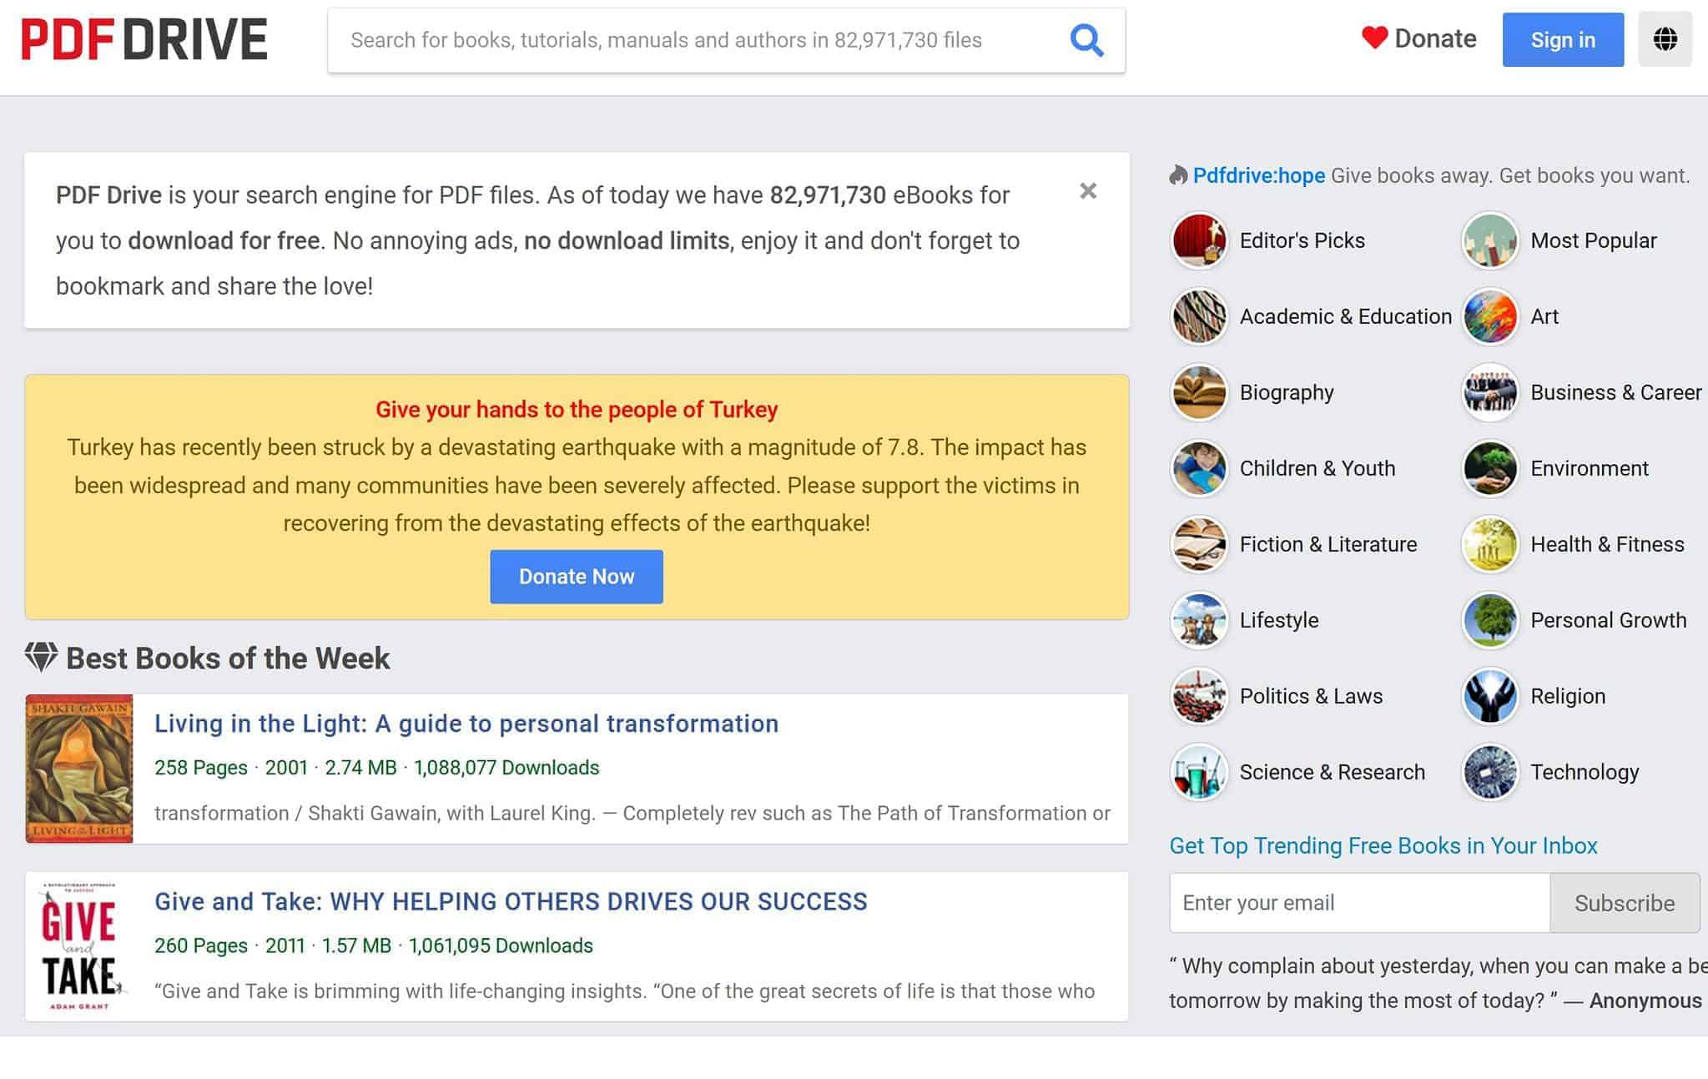
Task: Open Living in the Light book title
Action: pos(466,724)
